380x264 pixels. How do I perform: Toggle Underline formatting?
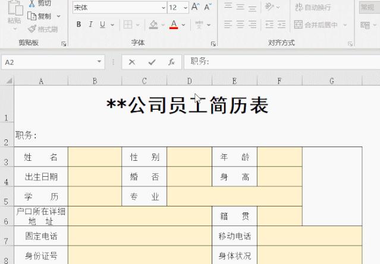tap(102, 24)
